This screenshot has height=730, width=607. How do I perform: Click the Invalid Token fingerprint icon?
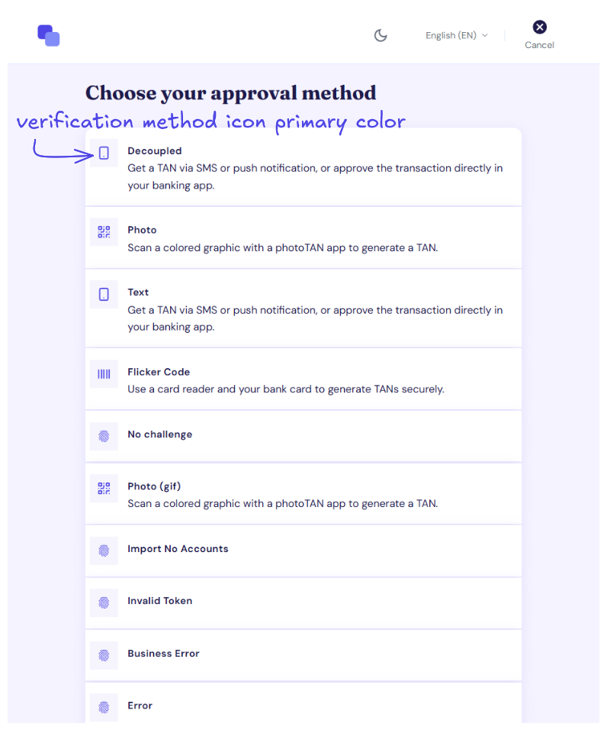(x=104, y=603)
